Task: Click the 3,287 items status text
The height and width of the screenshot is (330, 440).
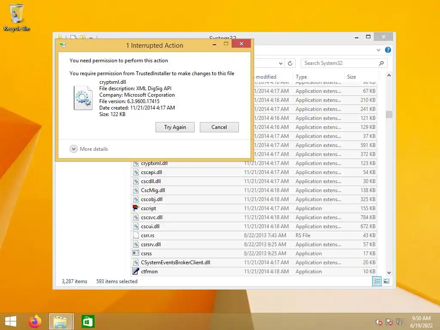Action: click(74, 281)
